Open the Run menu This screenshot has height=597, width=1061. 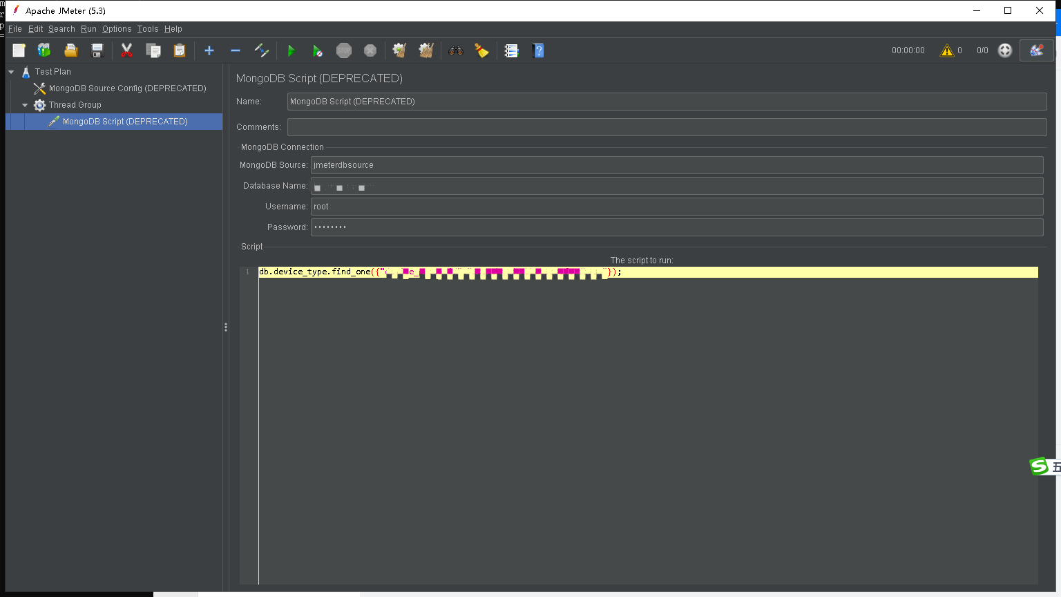[88, 29]
